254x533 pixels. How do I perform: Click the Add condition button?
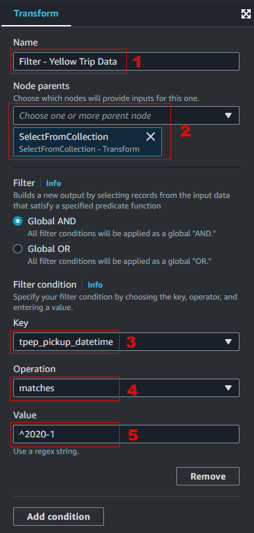[x=59, y=517]
